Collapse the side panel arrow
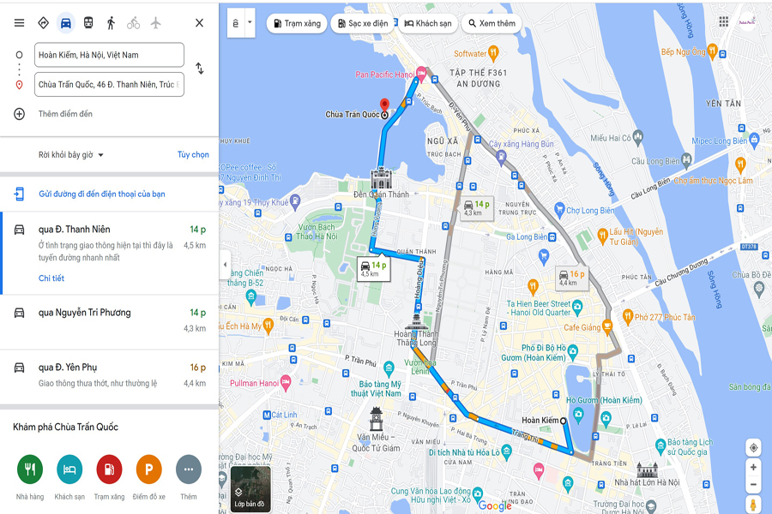Screen dimensions: 772x514 click(x=225, y=265)
